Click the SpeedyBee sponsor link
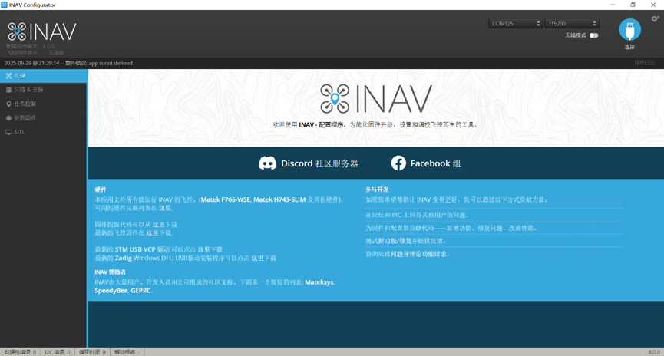This screenshot has height=356, width=664. point(111,291)
